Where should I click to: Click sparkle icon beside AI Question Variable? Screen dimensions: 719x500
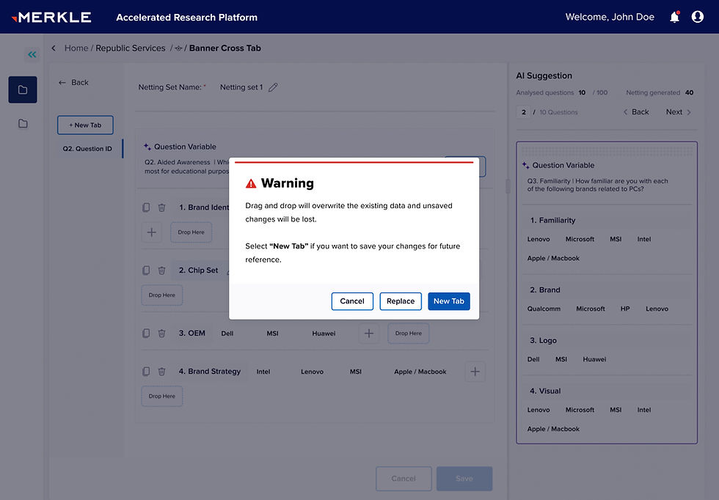pyautogui.click(x=525, y=165)
